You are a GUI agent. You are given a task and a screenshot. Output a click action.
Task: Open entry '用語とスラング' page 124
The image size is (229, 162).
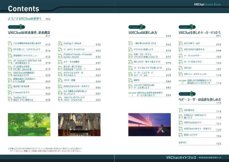pos(200,135)
